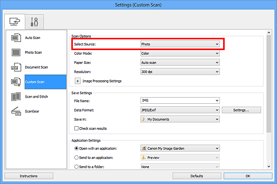The width and height of the screenshot is (277, 184).
Task: Click the My Documents folder icon
Action: click(144, 119)
